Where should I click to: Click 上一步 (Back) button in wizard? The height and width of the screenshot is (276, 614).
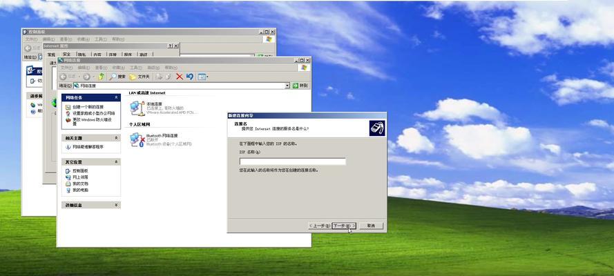coord(319,226)
